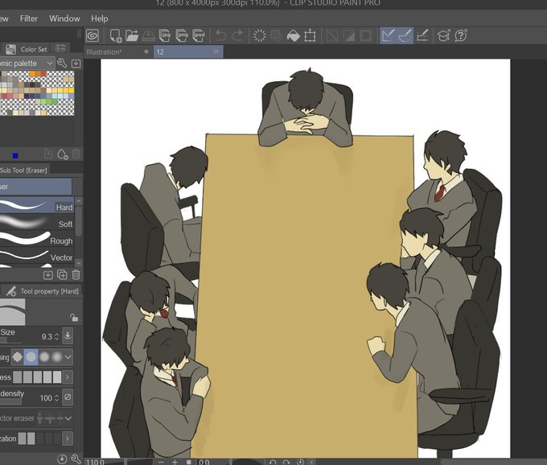The height and width of the screenshot is (465, 547).
Task: Sub tool list scroll up arrow
Action: pyautogui.click(x=79, y=201)
